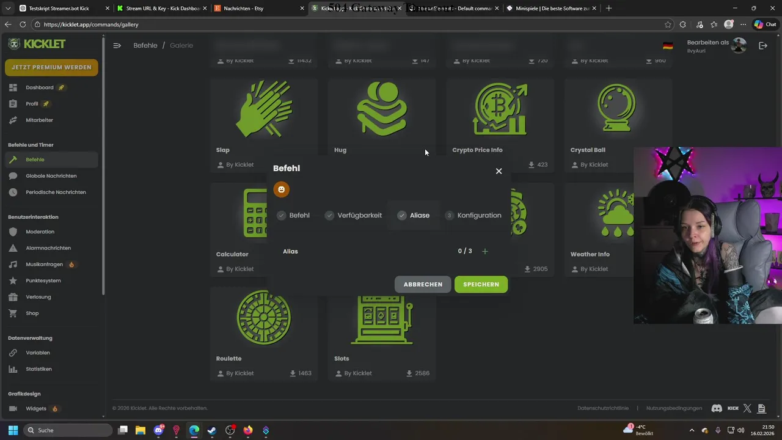Open the document icon in the footer

pos(761,408)
